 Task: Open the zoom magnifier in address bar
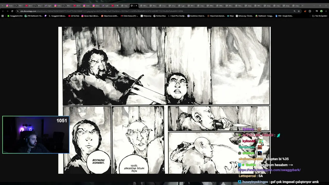point(295,11)
